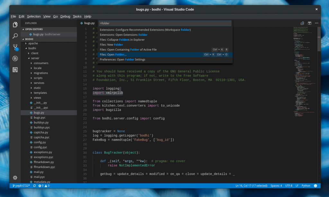
Task: Expand the consumers folder in the tree
Action: (x=41, y=63)
